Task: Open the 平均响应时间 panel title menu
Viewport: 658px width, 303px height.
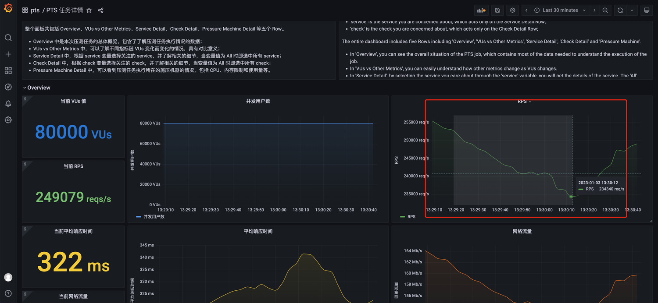Action: [x=258, y=231]
